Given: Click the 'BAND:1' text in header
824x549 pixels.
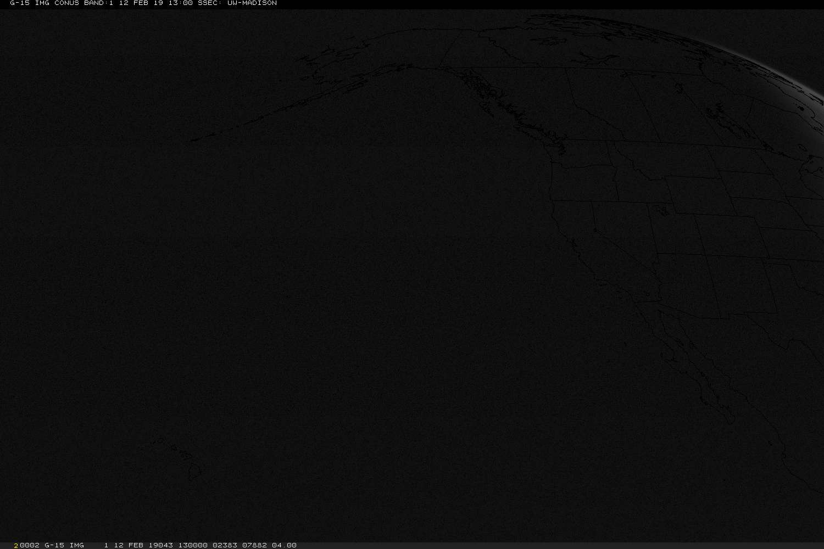Looking at the screenshot, I should click(98, 3).
